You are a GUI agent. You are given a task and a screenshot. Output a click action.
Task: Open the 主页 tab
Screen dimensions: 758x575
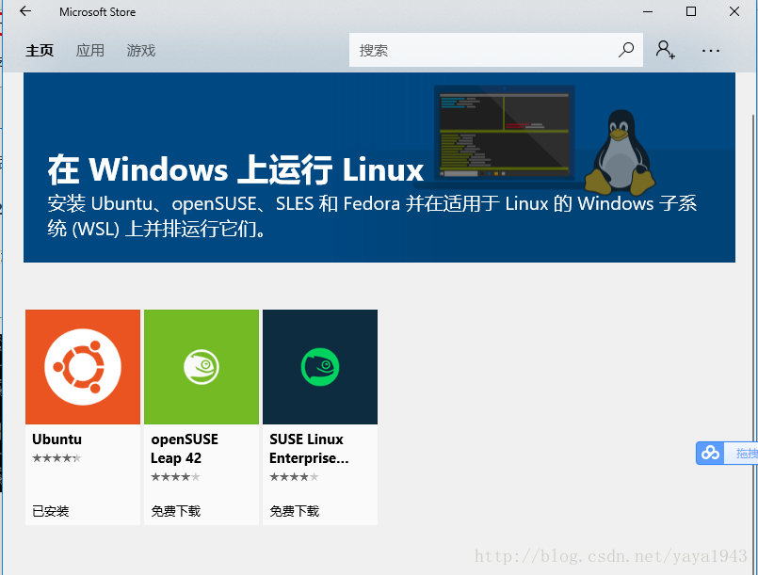(40, 50)
